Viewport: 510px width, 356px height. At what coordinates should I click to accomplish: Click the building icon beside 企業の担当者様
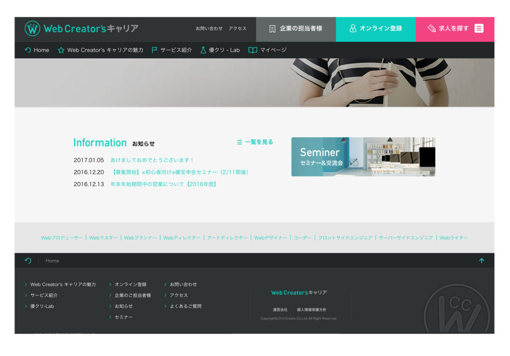tap(272, 29)
